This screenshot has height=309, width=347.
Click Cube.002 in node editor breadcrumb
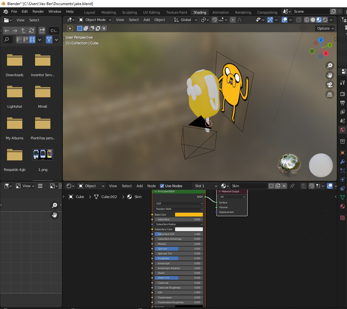coord(109,197)
